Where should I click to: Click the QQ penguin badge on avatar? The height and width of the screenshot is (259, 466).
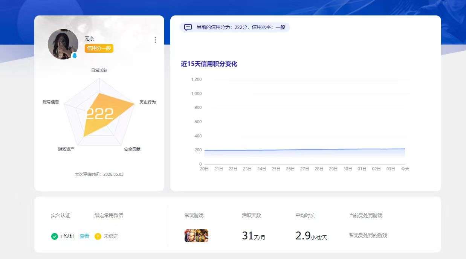(x=74, y=56)
